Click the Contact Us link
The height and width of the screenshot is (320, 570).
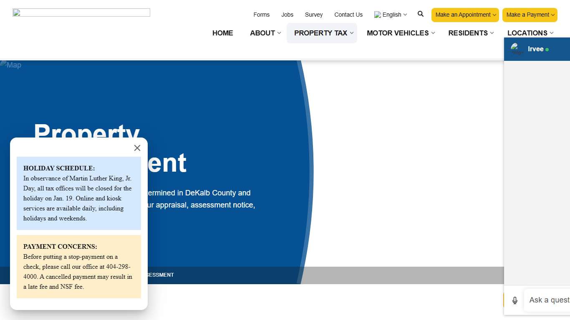[x=348, y=15]
